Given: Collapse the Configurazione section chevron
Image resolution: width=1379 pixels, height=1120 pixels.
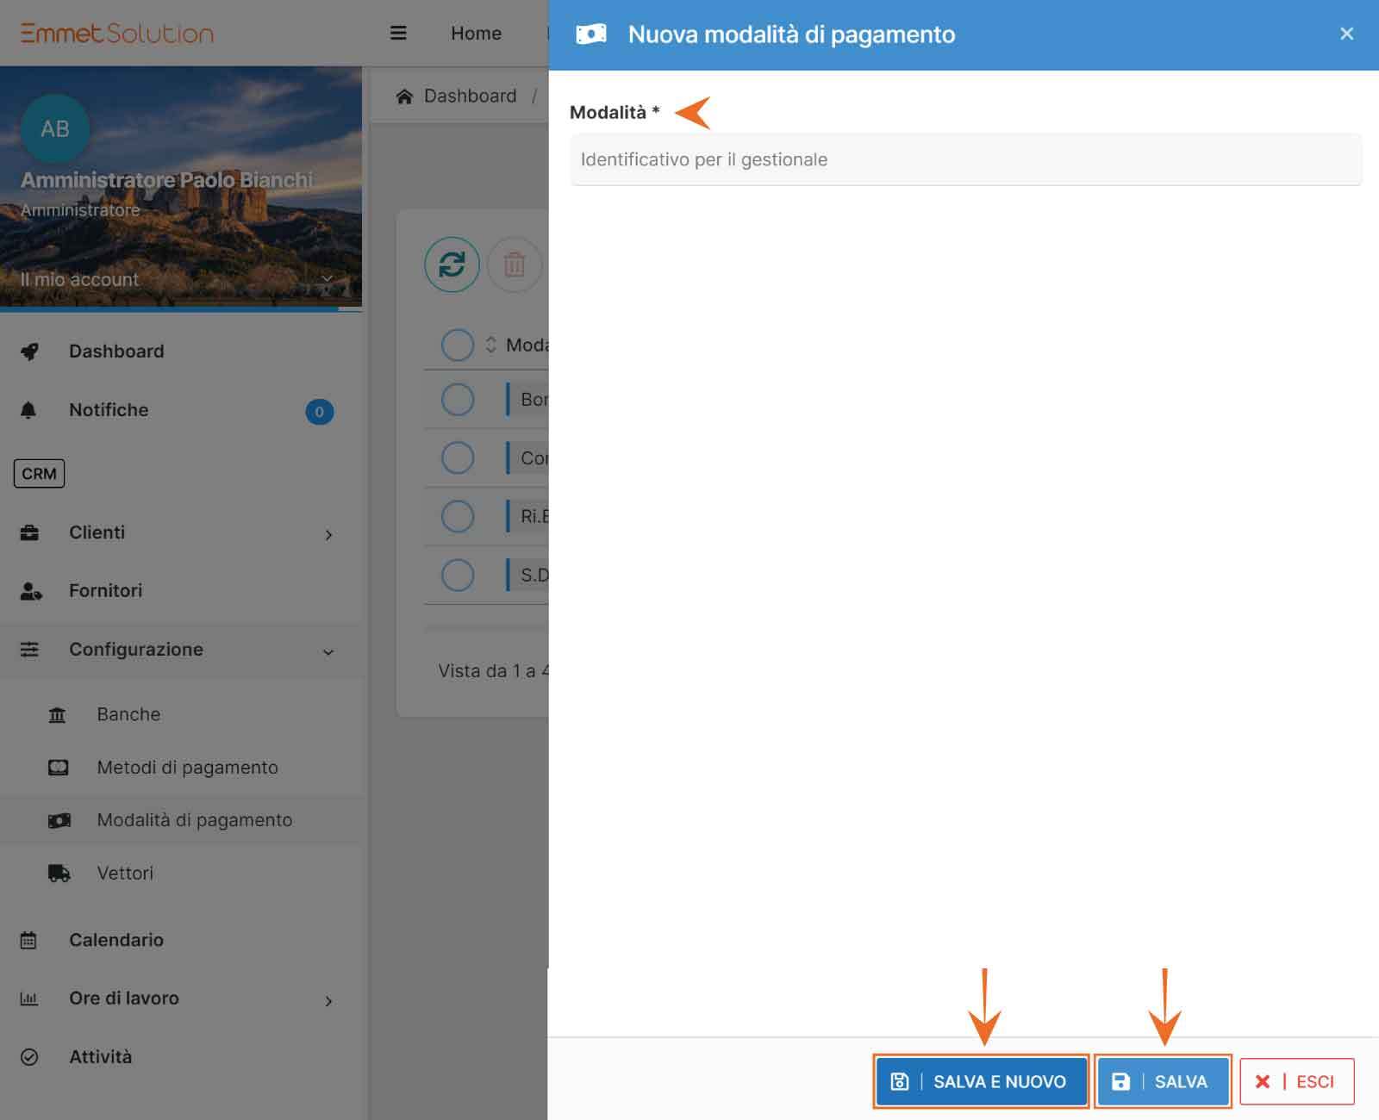Looking at the screenshot, I should tap(328, 652).
